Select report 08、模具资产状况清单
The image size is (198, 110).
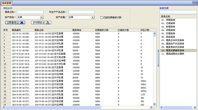pos(173,44)
